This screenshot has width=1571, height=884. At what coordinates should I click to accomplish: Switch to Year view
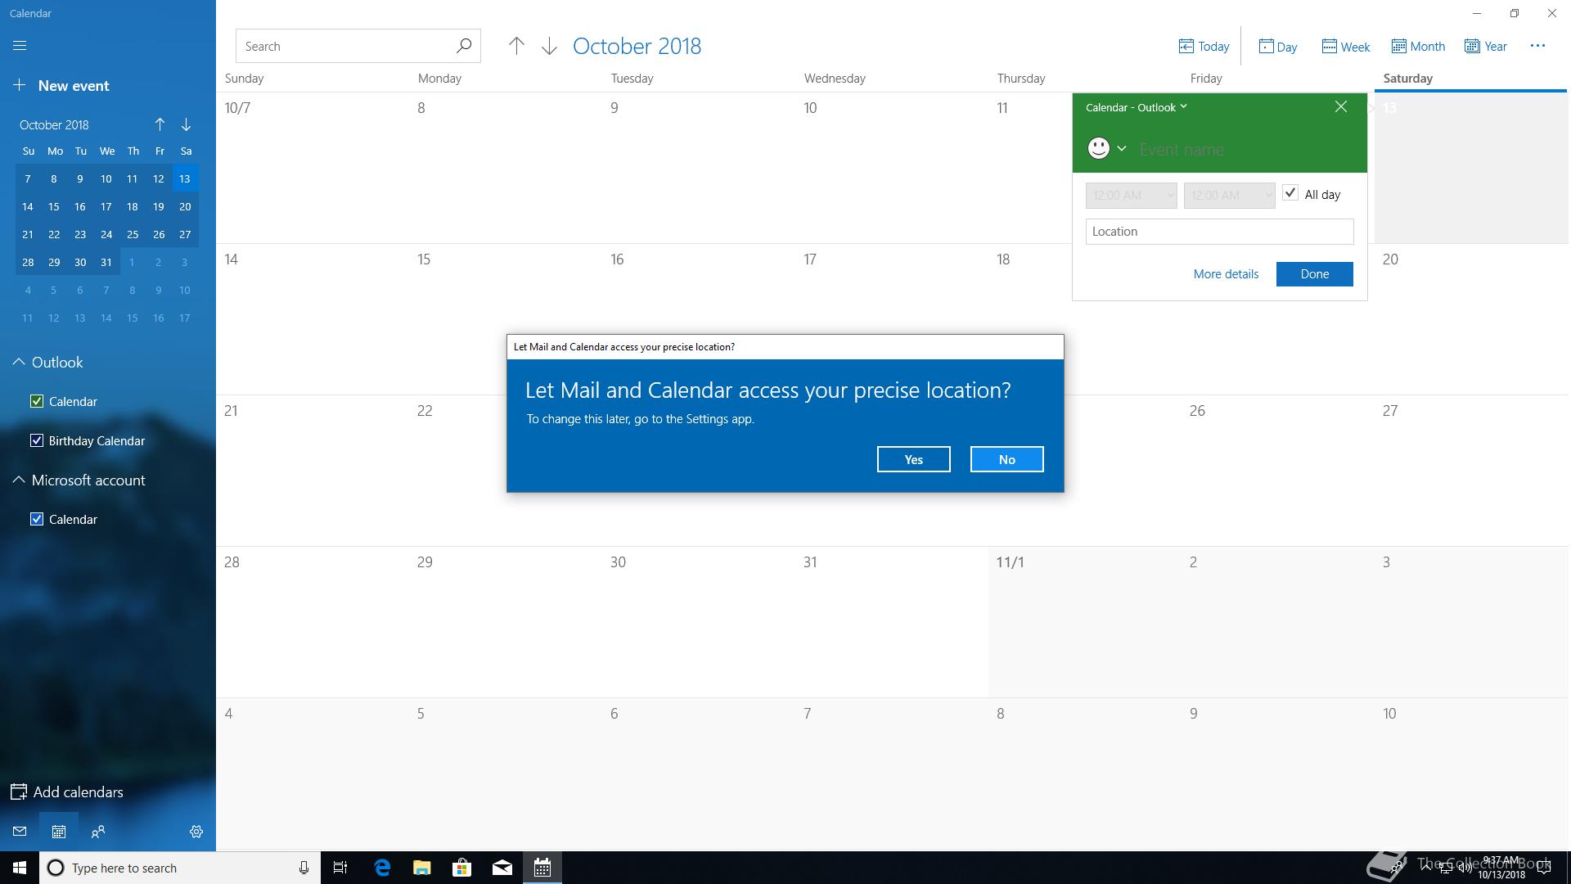[x=1485, y=47]
